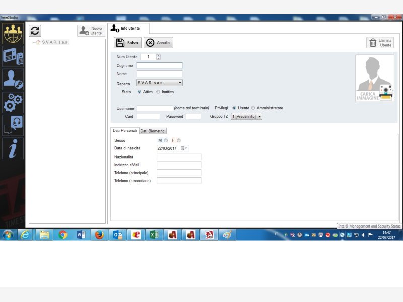Image resolution: width=403 pixels, height=302 pixels.
Task: Open the user access key sidebar icon
Action: [x=13, y=79]
